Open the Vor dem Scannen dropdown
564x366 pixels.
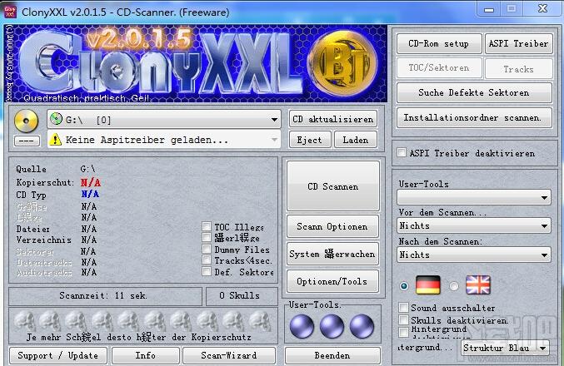coord(474,226)
